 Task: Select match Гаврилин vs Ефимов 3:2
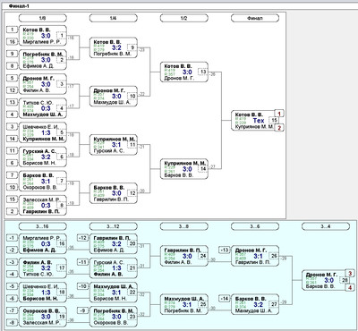coord(114,243)
